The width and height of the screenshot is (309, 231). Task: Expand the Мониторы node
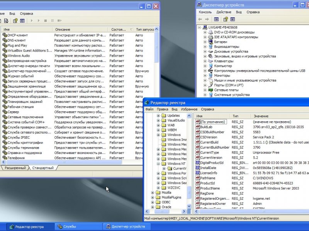pos(205,75)
